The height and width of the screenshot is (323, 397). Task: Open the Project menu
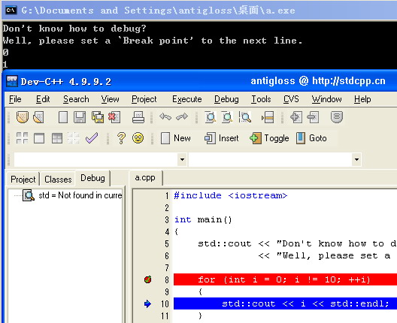coord(144,99)
